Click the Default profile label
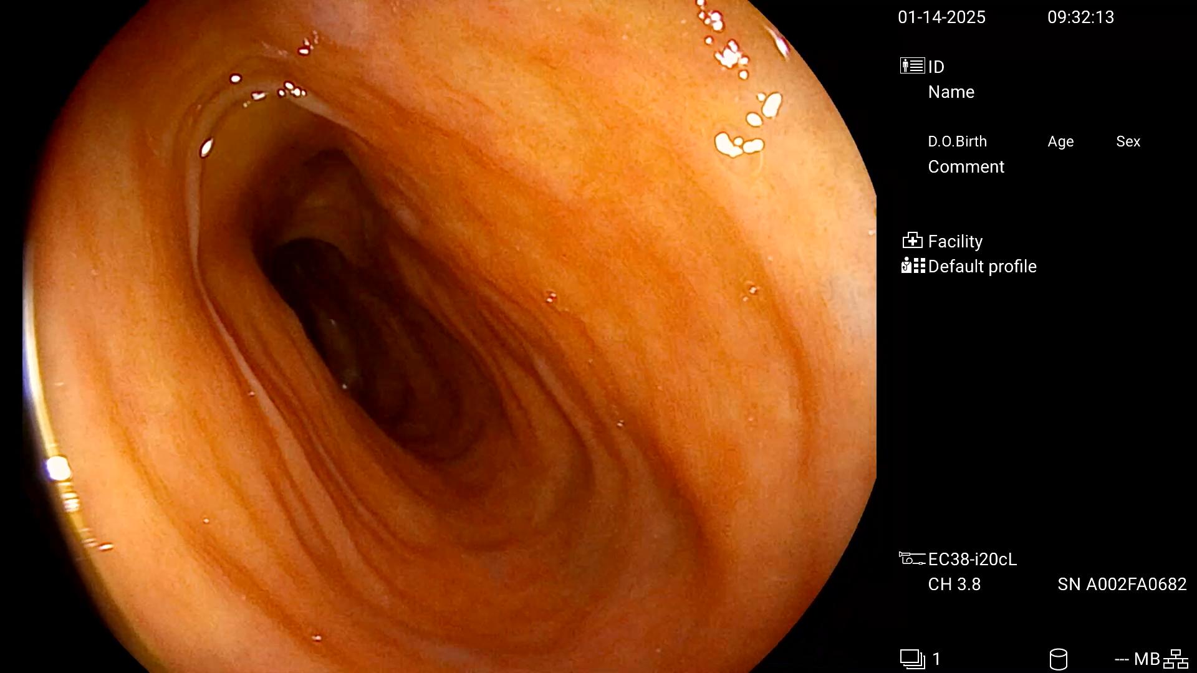 982,267
